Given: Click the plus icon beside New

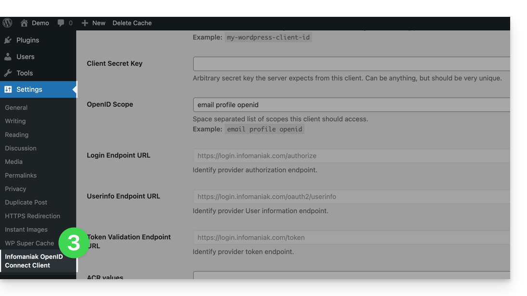Looking at the screenshot, I should coord(85,23).
